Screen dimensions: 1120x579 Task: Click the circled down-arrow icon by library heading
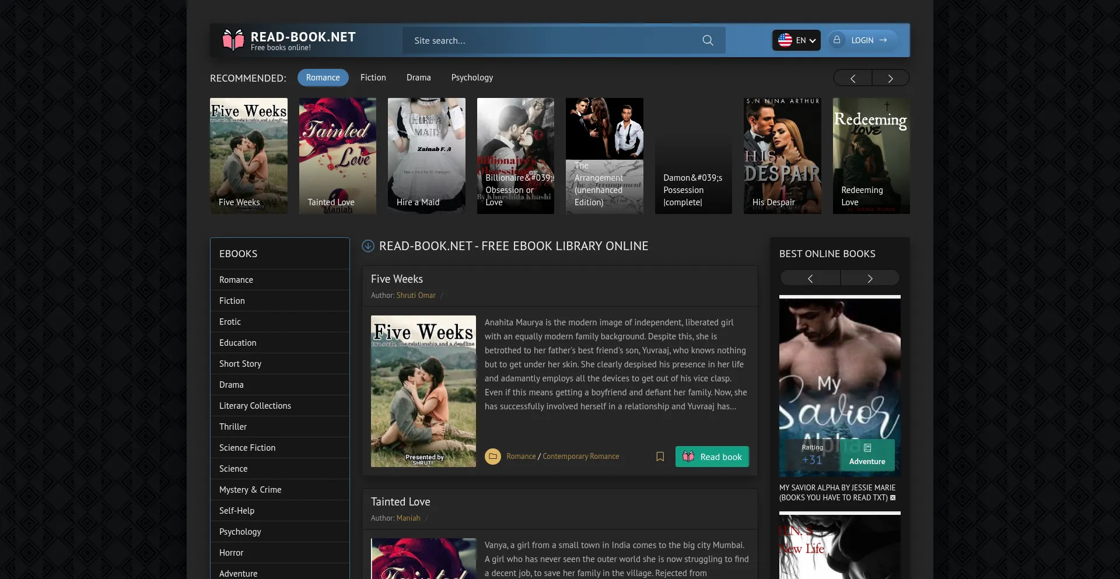(x=368, y=246)
